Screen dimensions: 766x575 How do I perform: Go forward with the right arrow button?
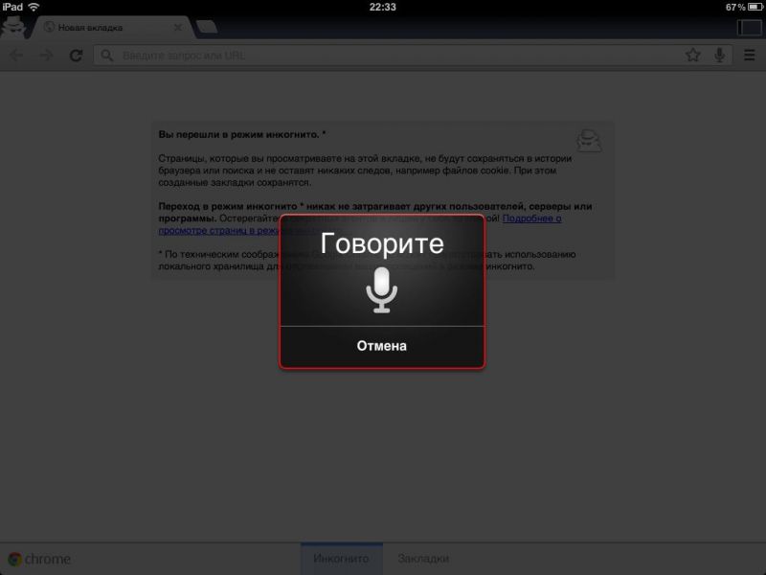pyautogui.click(x=45, y=56)
